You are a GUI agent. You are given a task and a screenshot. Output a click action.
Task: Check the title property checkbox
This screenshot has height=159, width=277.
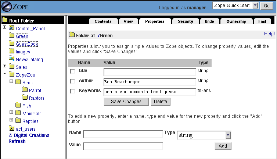tap(72, 71)
